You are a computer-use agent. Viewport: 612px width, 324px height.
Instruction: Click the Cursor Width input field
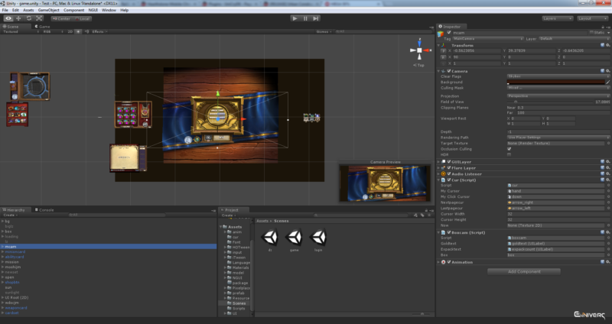558,214
